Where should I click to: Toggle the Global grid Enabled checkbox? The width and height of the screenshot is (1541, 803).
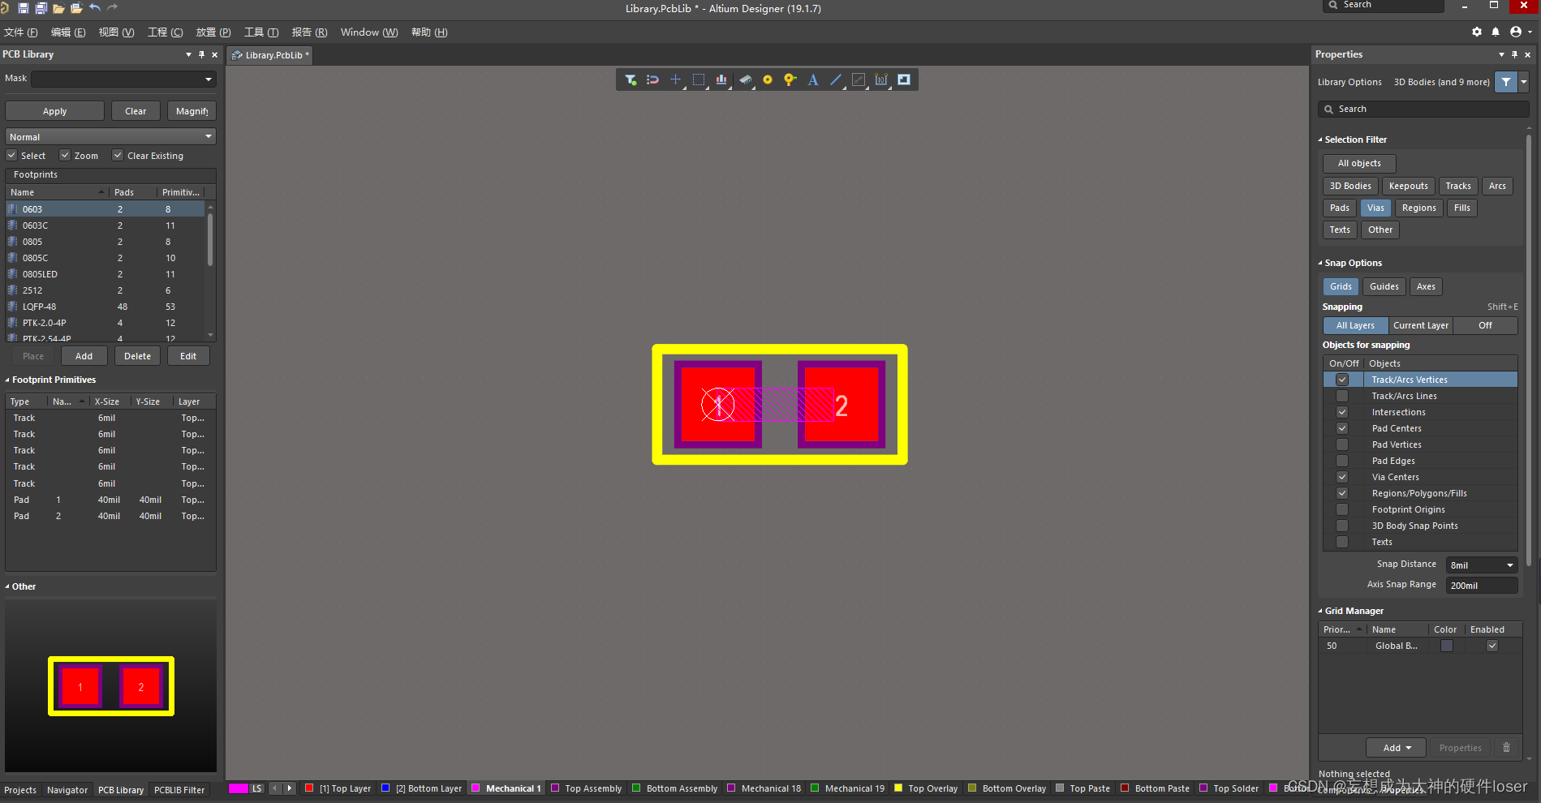pos(1492,646)
